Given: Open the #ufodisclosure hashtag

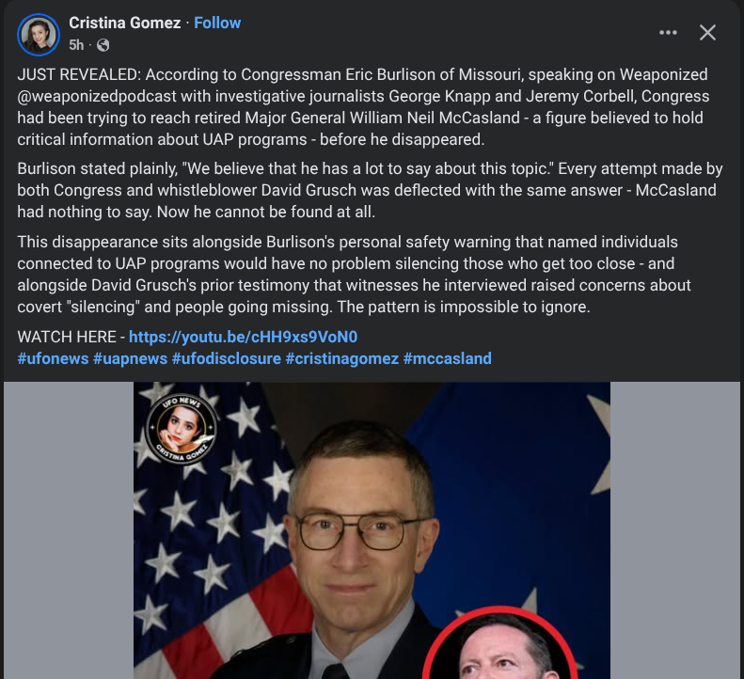Looking at the screenshot, I should click(x=227, y=358).
